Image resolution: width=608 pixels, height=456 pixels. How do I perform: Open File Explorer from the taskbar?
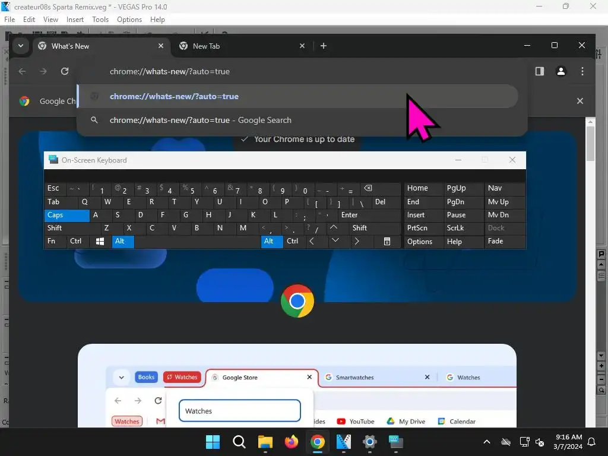265,442
